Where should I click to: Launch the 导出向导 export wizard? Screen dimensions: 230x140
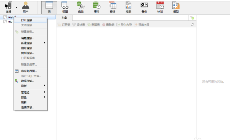click(x=142, y=25)
